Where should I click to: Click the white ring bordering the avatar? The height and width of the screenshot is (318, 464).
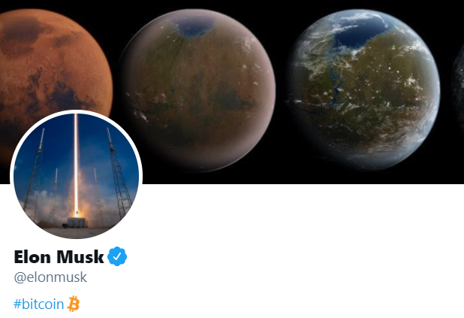pyautogui.click(x=77, y=112)
